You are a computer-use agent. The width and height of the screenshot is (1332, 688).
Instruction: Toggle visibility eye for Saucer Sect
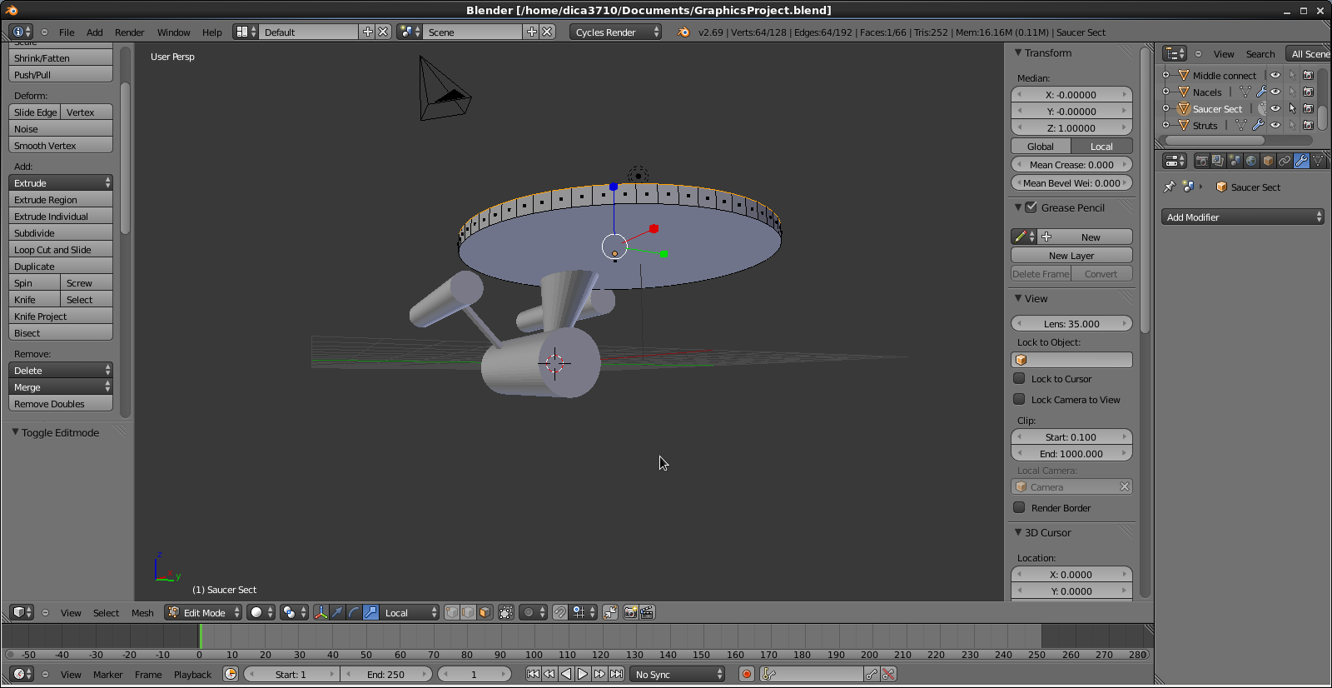(x=1275, y=108)
